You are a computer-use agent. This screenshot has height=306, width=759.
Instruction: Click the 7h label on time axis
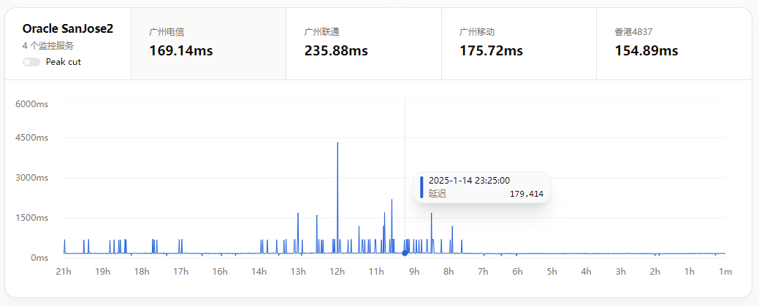tap(483, 272)
